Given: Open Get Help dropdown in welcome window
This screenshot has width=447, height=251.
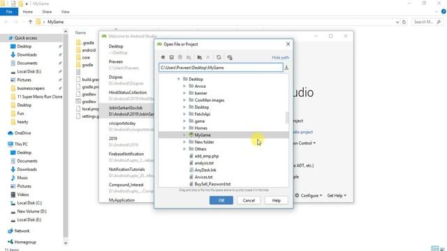Looking at the screenshot, I should click(x=337, y=195).
